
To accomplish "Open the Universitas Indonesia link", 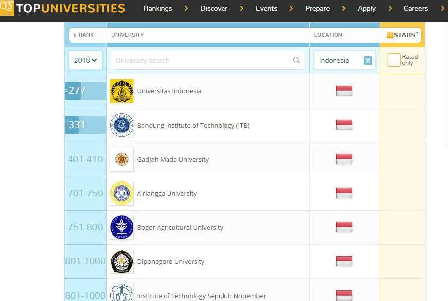I will [169, 91].
